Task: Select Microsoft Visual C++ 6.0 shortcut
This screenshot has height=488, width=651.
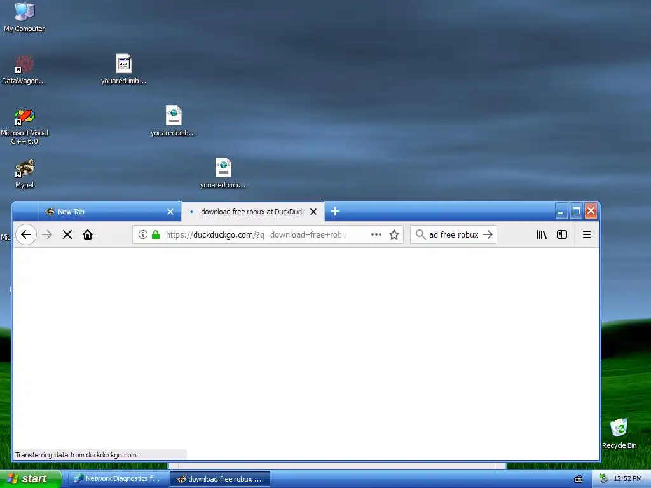Action: [x=25, y=126]
